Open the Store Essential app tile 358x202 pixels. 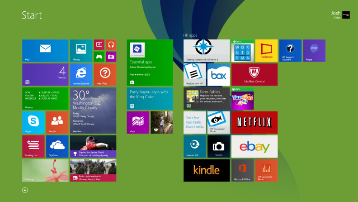point(150,63)
